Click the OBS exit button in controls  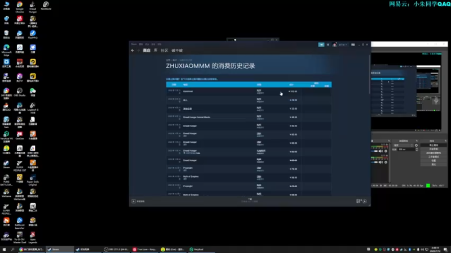coord(434,164)
